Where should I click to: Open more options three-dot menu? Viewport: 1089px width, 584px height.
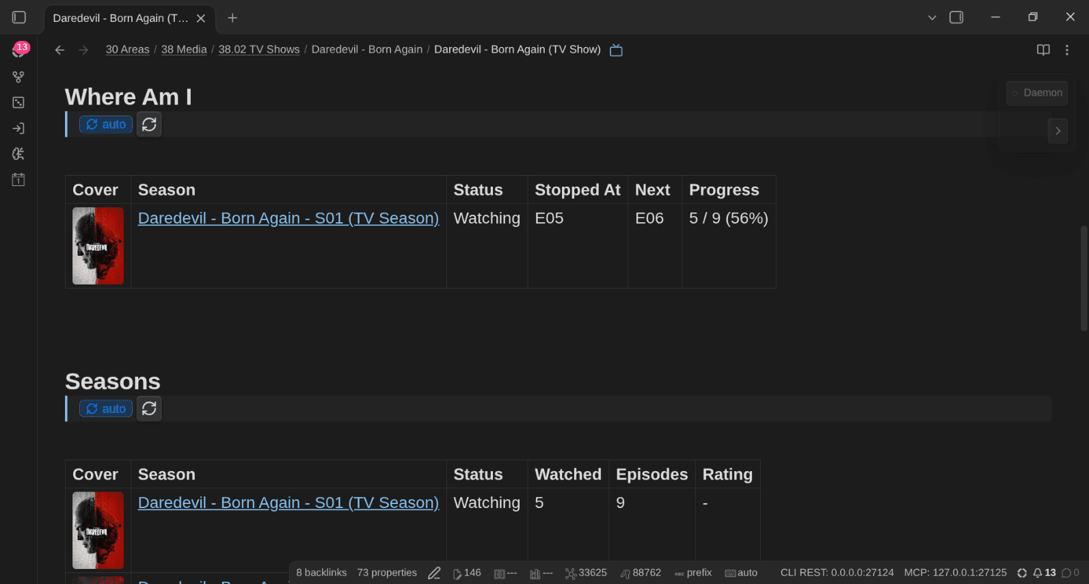(x=1067, y=50)
